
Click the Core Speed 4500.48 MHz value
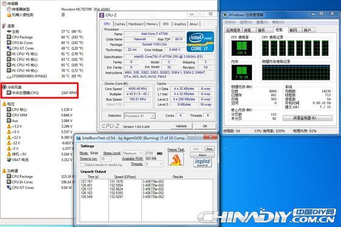(138, 89)
